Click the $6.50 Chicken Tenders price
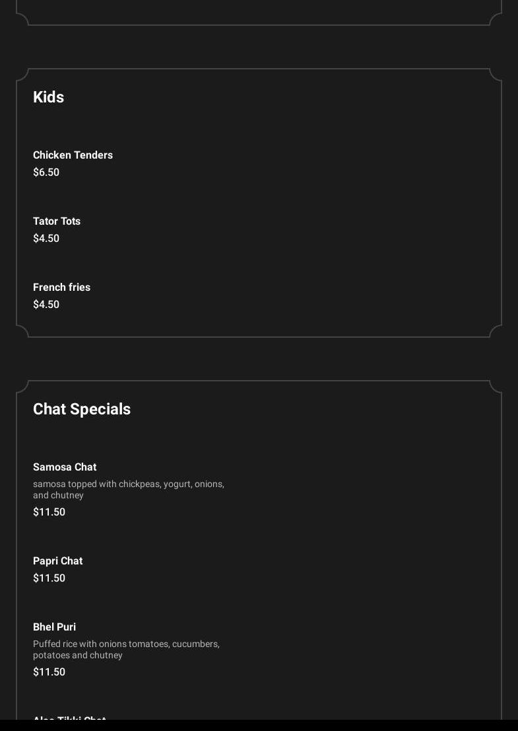The width and height of the screenshot is (518, 731). pos(46,173)
